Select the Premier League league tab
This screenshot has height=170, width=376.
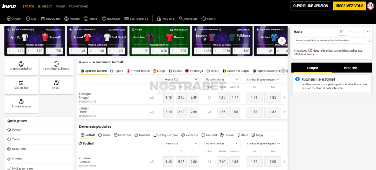(x=138, y=71)
